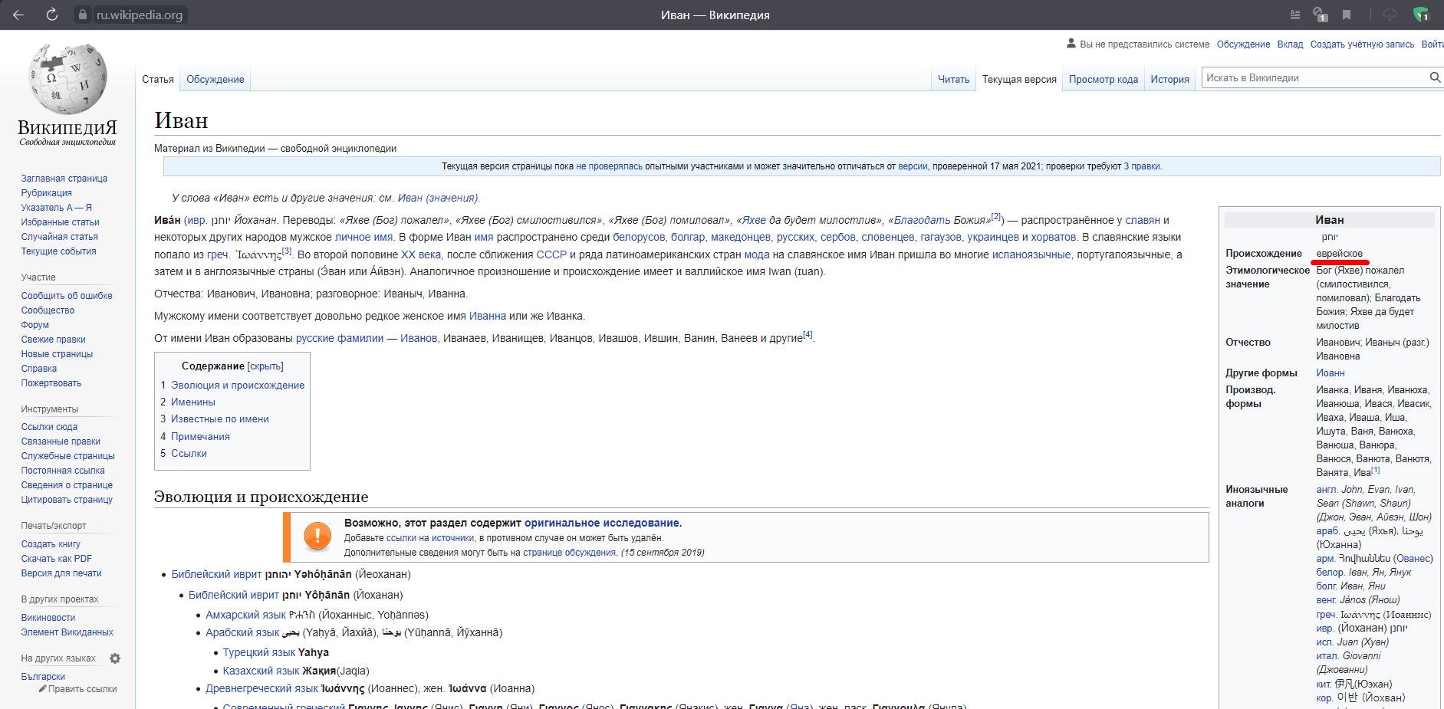
Task: Click Постоянная ссылка in sidebar
Action: 63,471
